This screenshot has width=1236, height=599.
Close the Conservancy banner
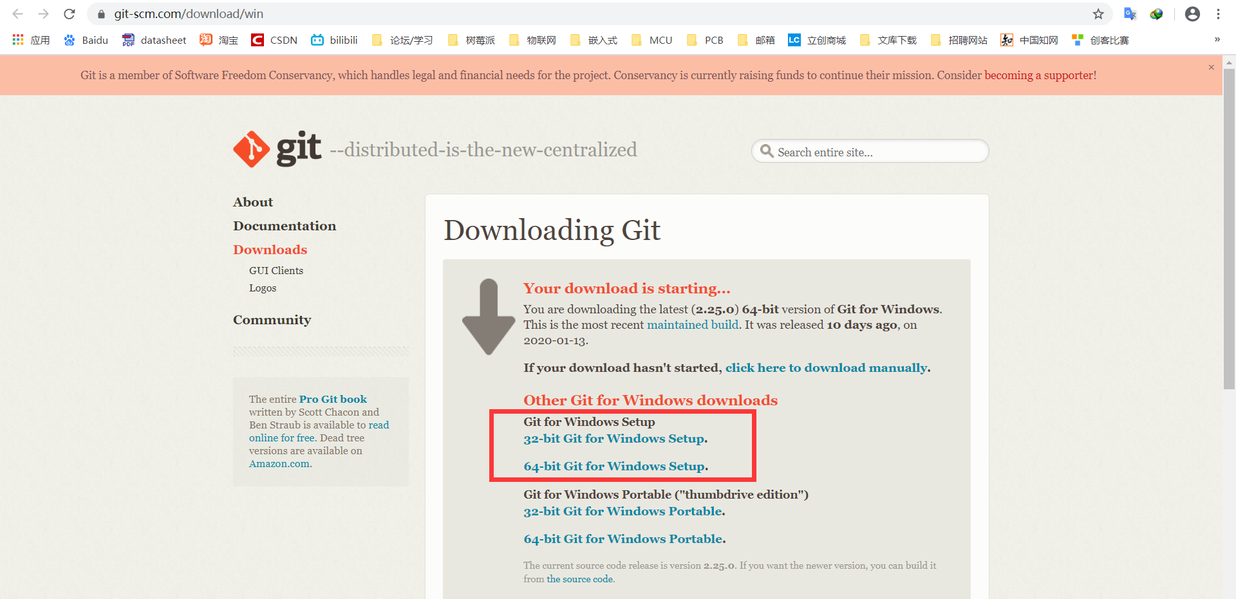point(1211,67)
